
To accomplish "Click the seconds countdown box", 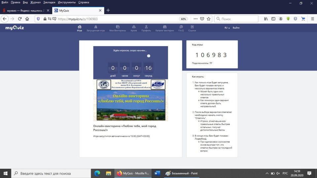I will coord(148,68).
